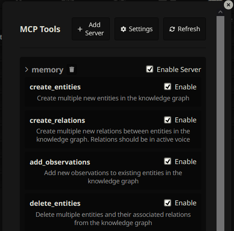
Task: Refresh the MCP tools list
Action: point(184,29)
